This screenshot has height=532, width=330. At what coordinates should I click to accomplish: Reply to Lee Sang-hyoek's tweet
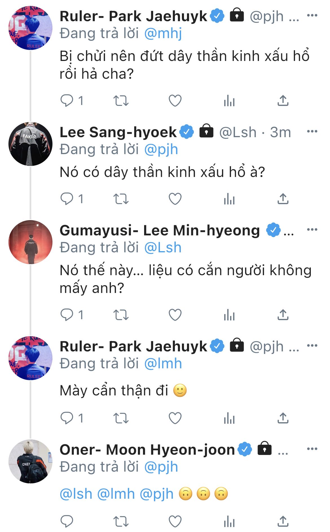[67, 199]
